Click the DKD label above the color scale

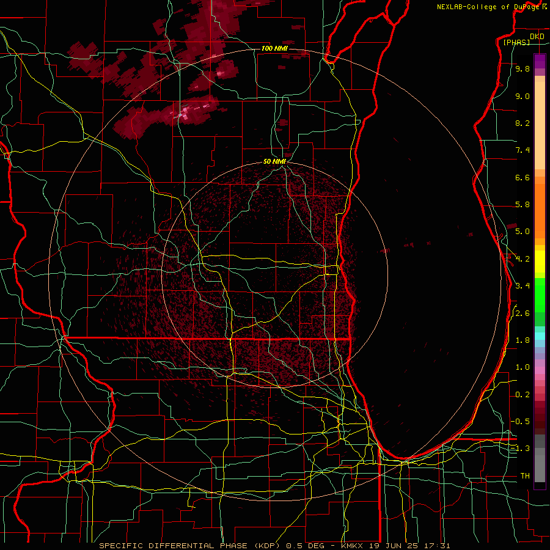[x=537, y=37]
